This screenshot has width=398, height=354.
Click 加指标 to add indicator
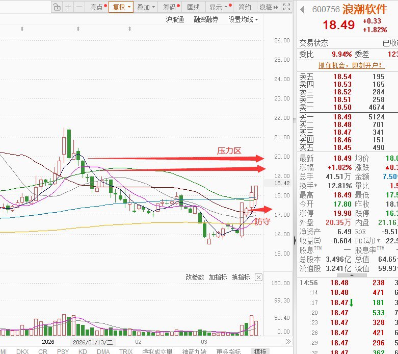[218, 277]
